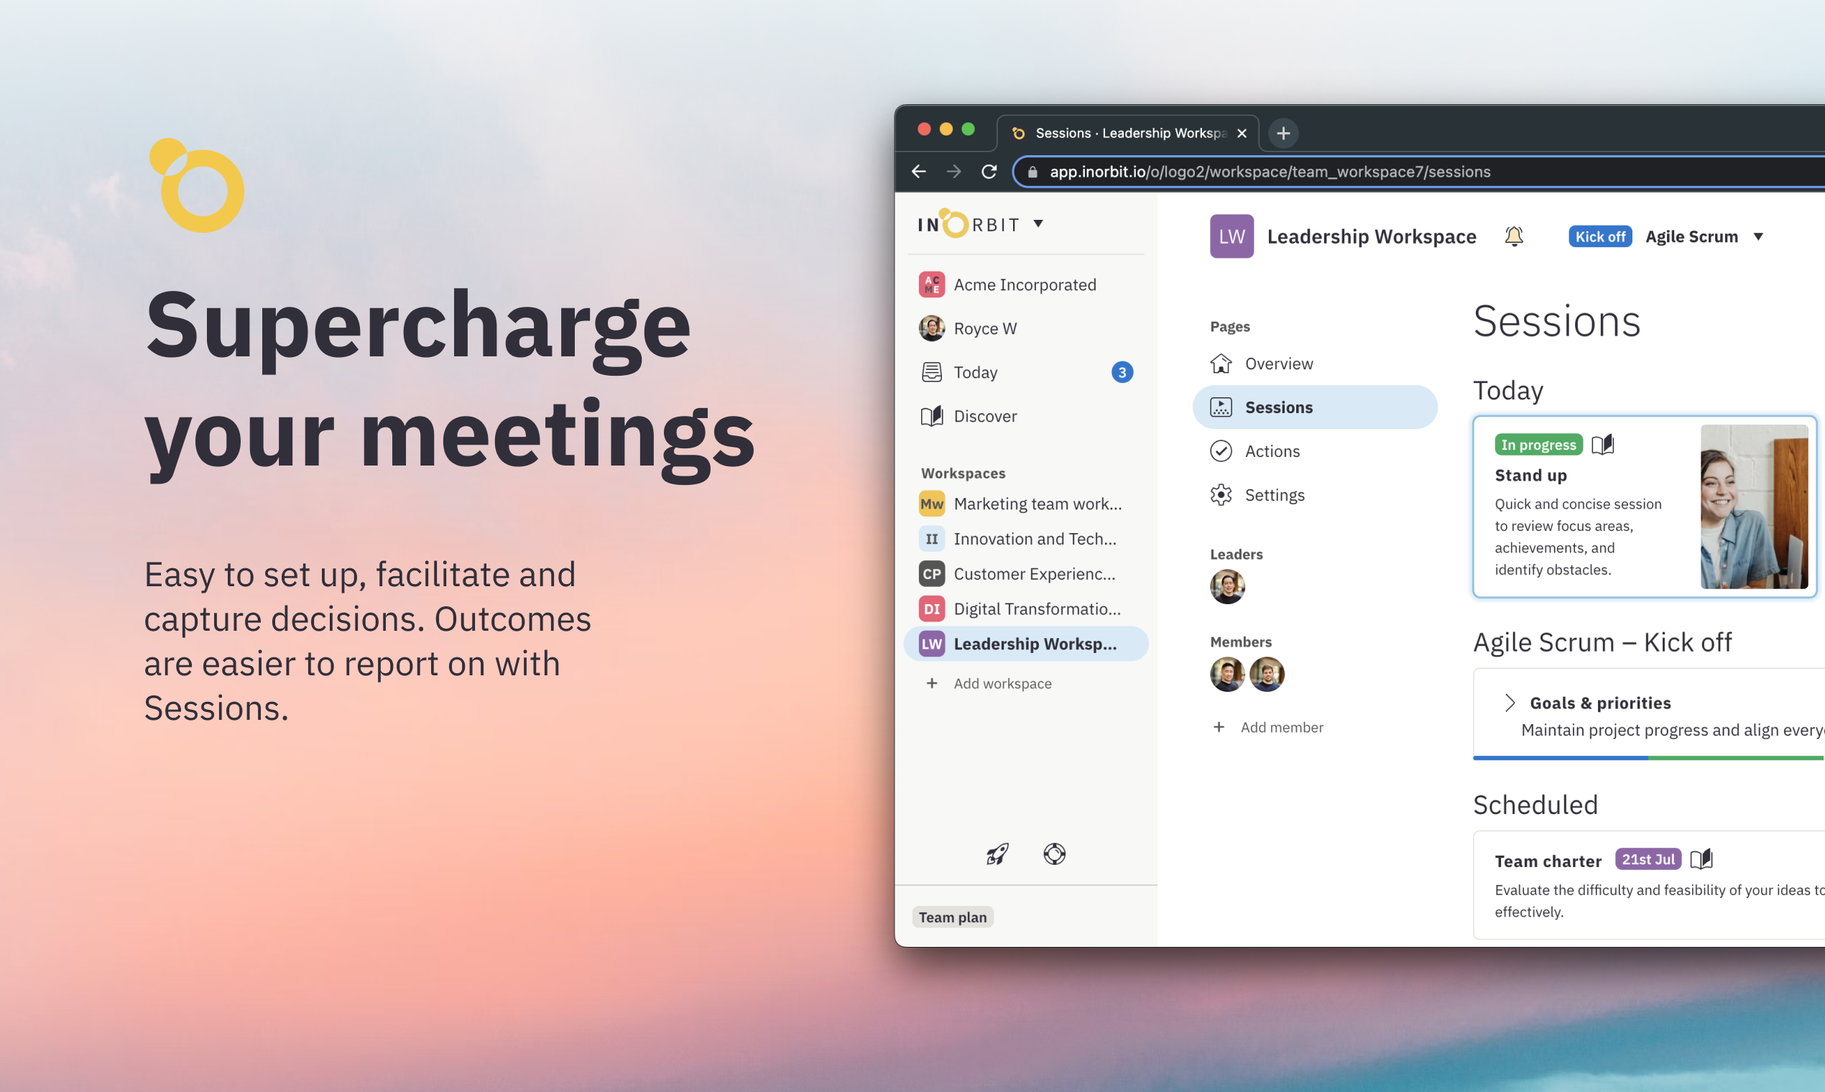Click the plus icon beside Add member
1825x1092 pixels.
(1219, 727)
